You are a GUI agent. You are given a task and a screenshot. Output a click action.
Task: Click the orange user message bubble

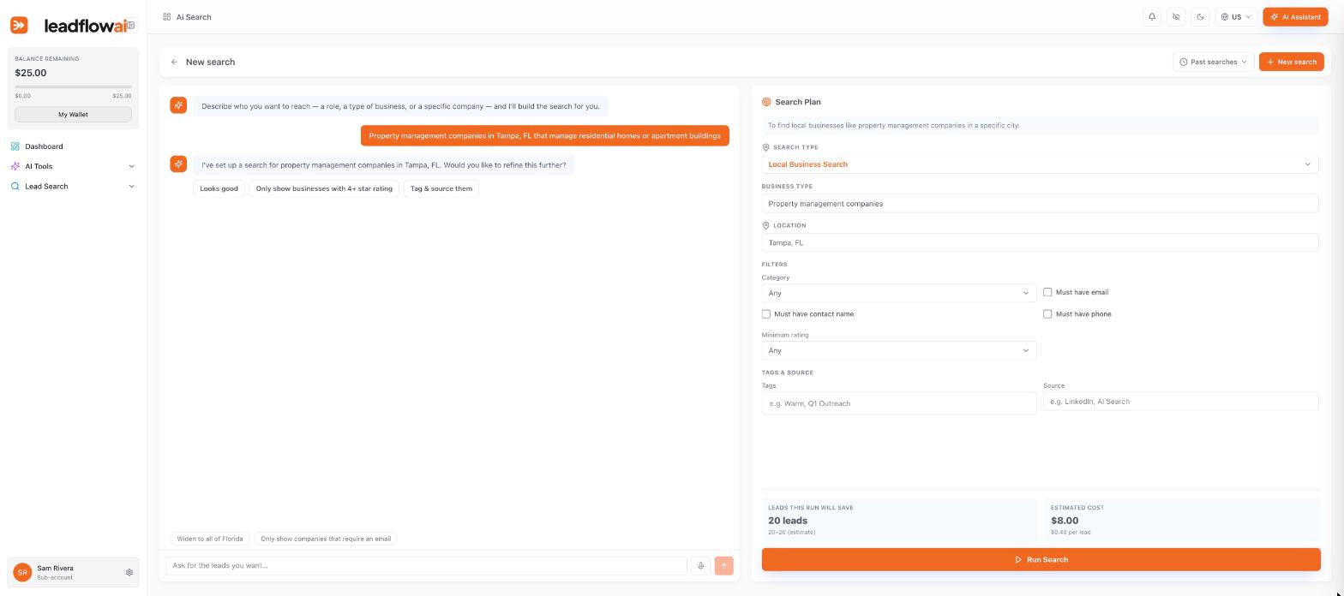tap(544, 135)
